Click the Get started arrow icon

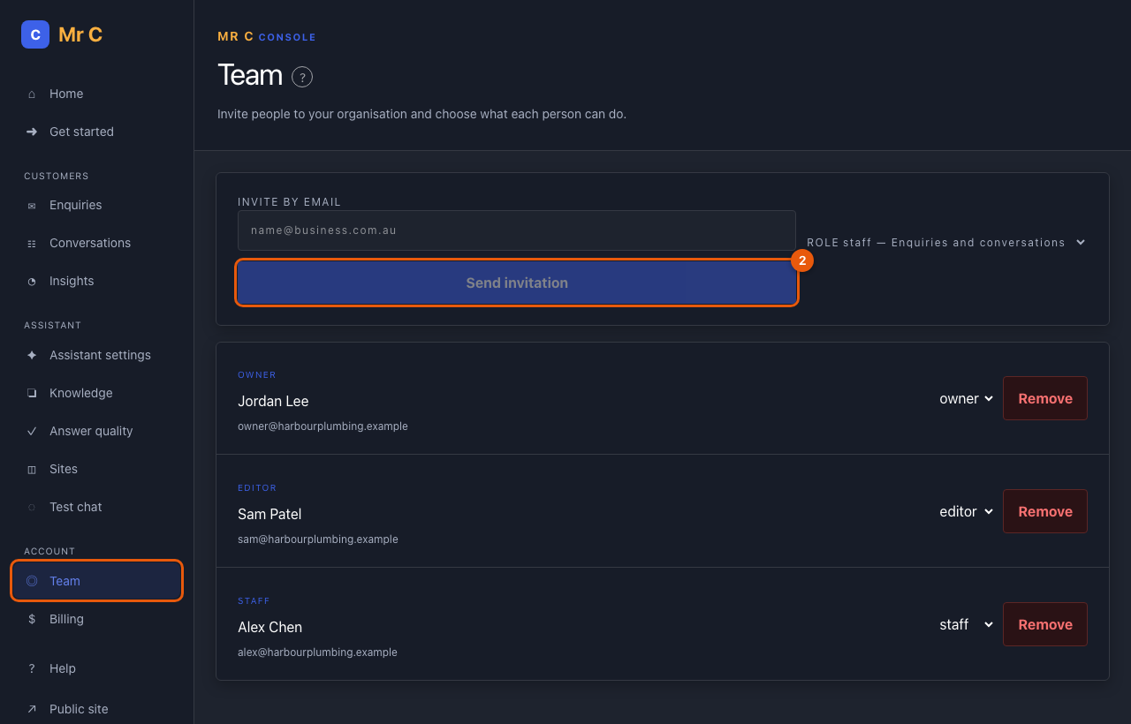32,132
